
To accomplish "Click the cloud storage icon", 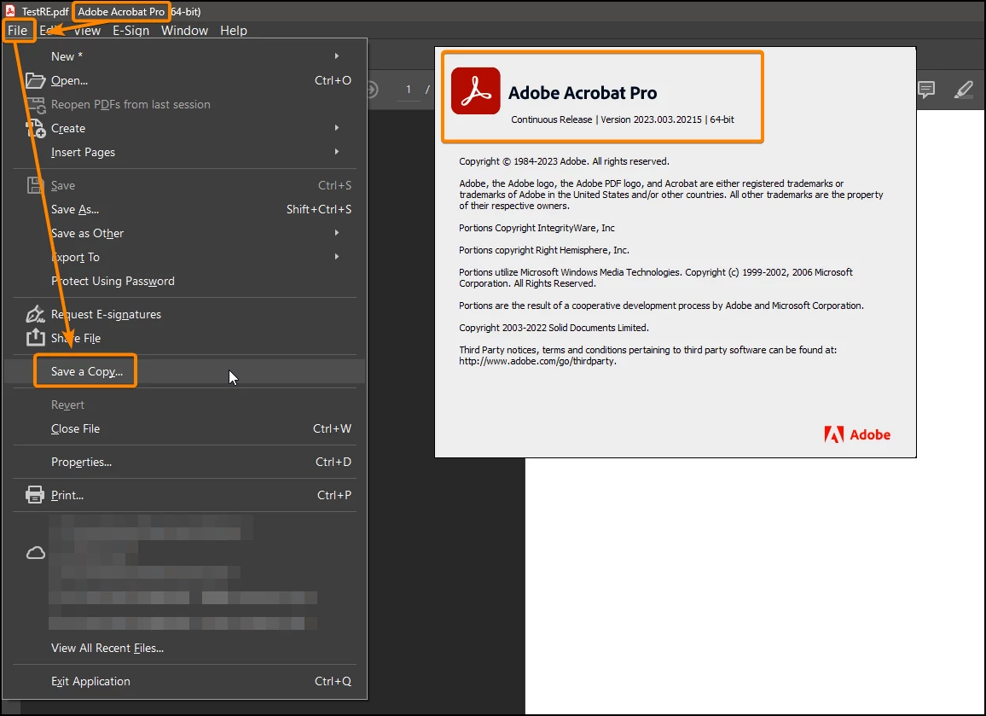I will pos(35,553).
